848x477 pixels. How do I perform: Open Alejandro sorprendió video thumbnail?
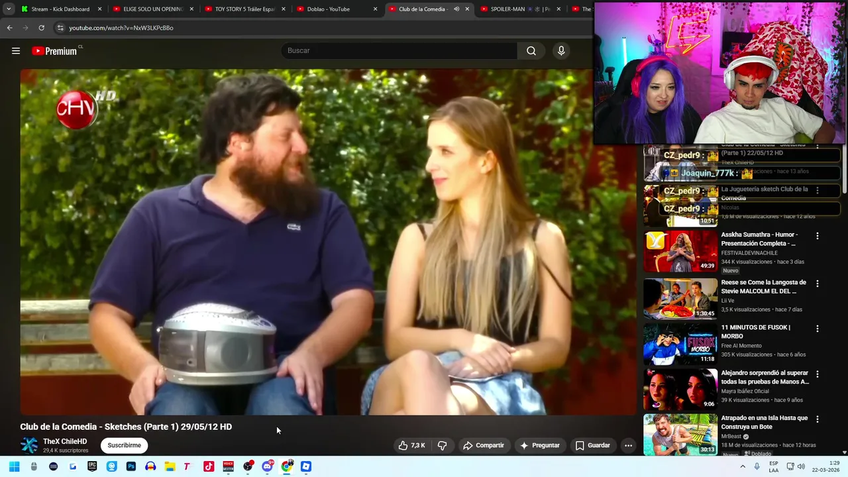tap(680, 390)
